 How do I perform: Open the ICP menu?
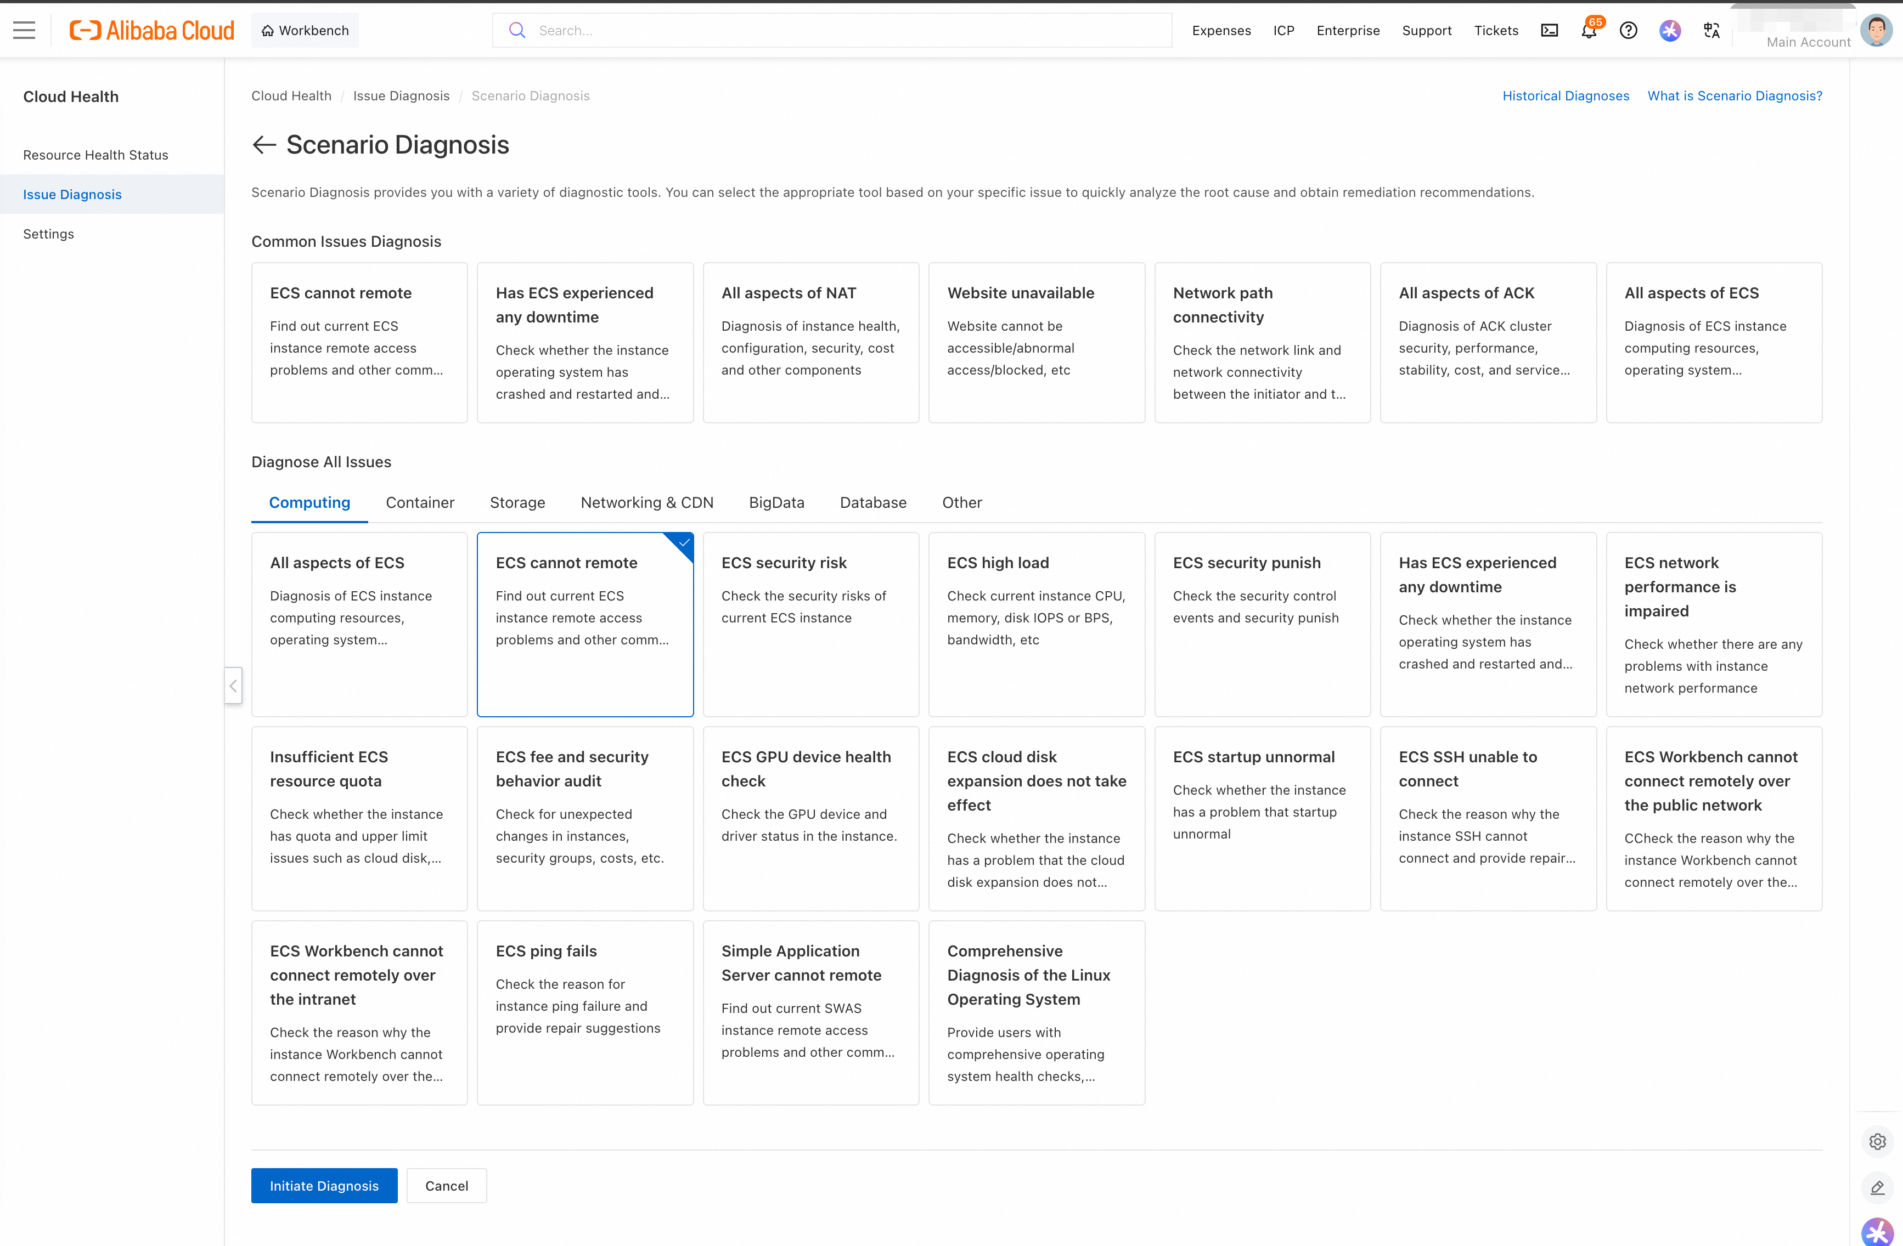click(1283, 30)
